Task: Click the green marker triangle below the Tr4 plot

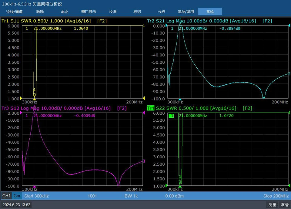Action: click(180, 187)
